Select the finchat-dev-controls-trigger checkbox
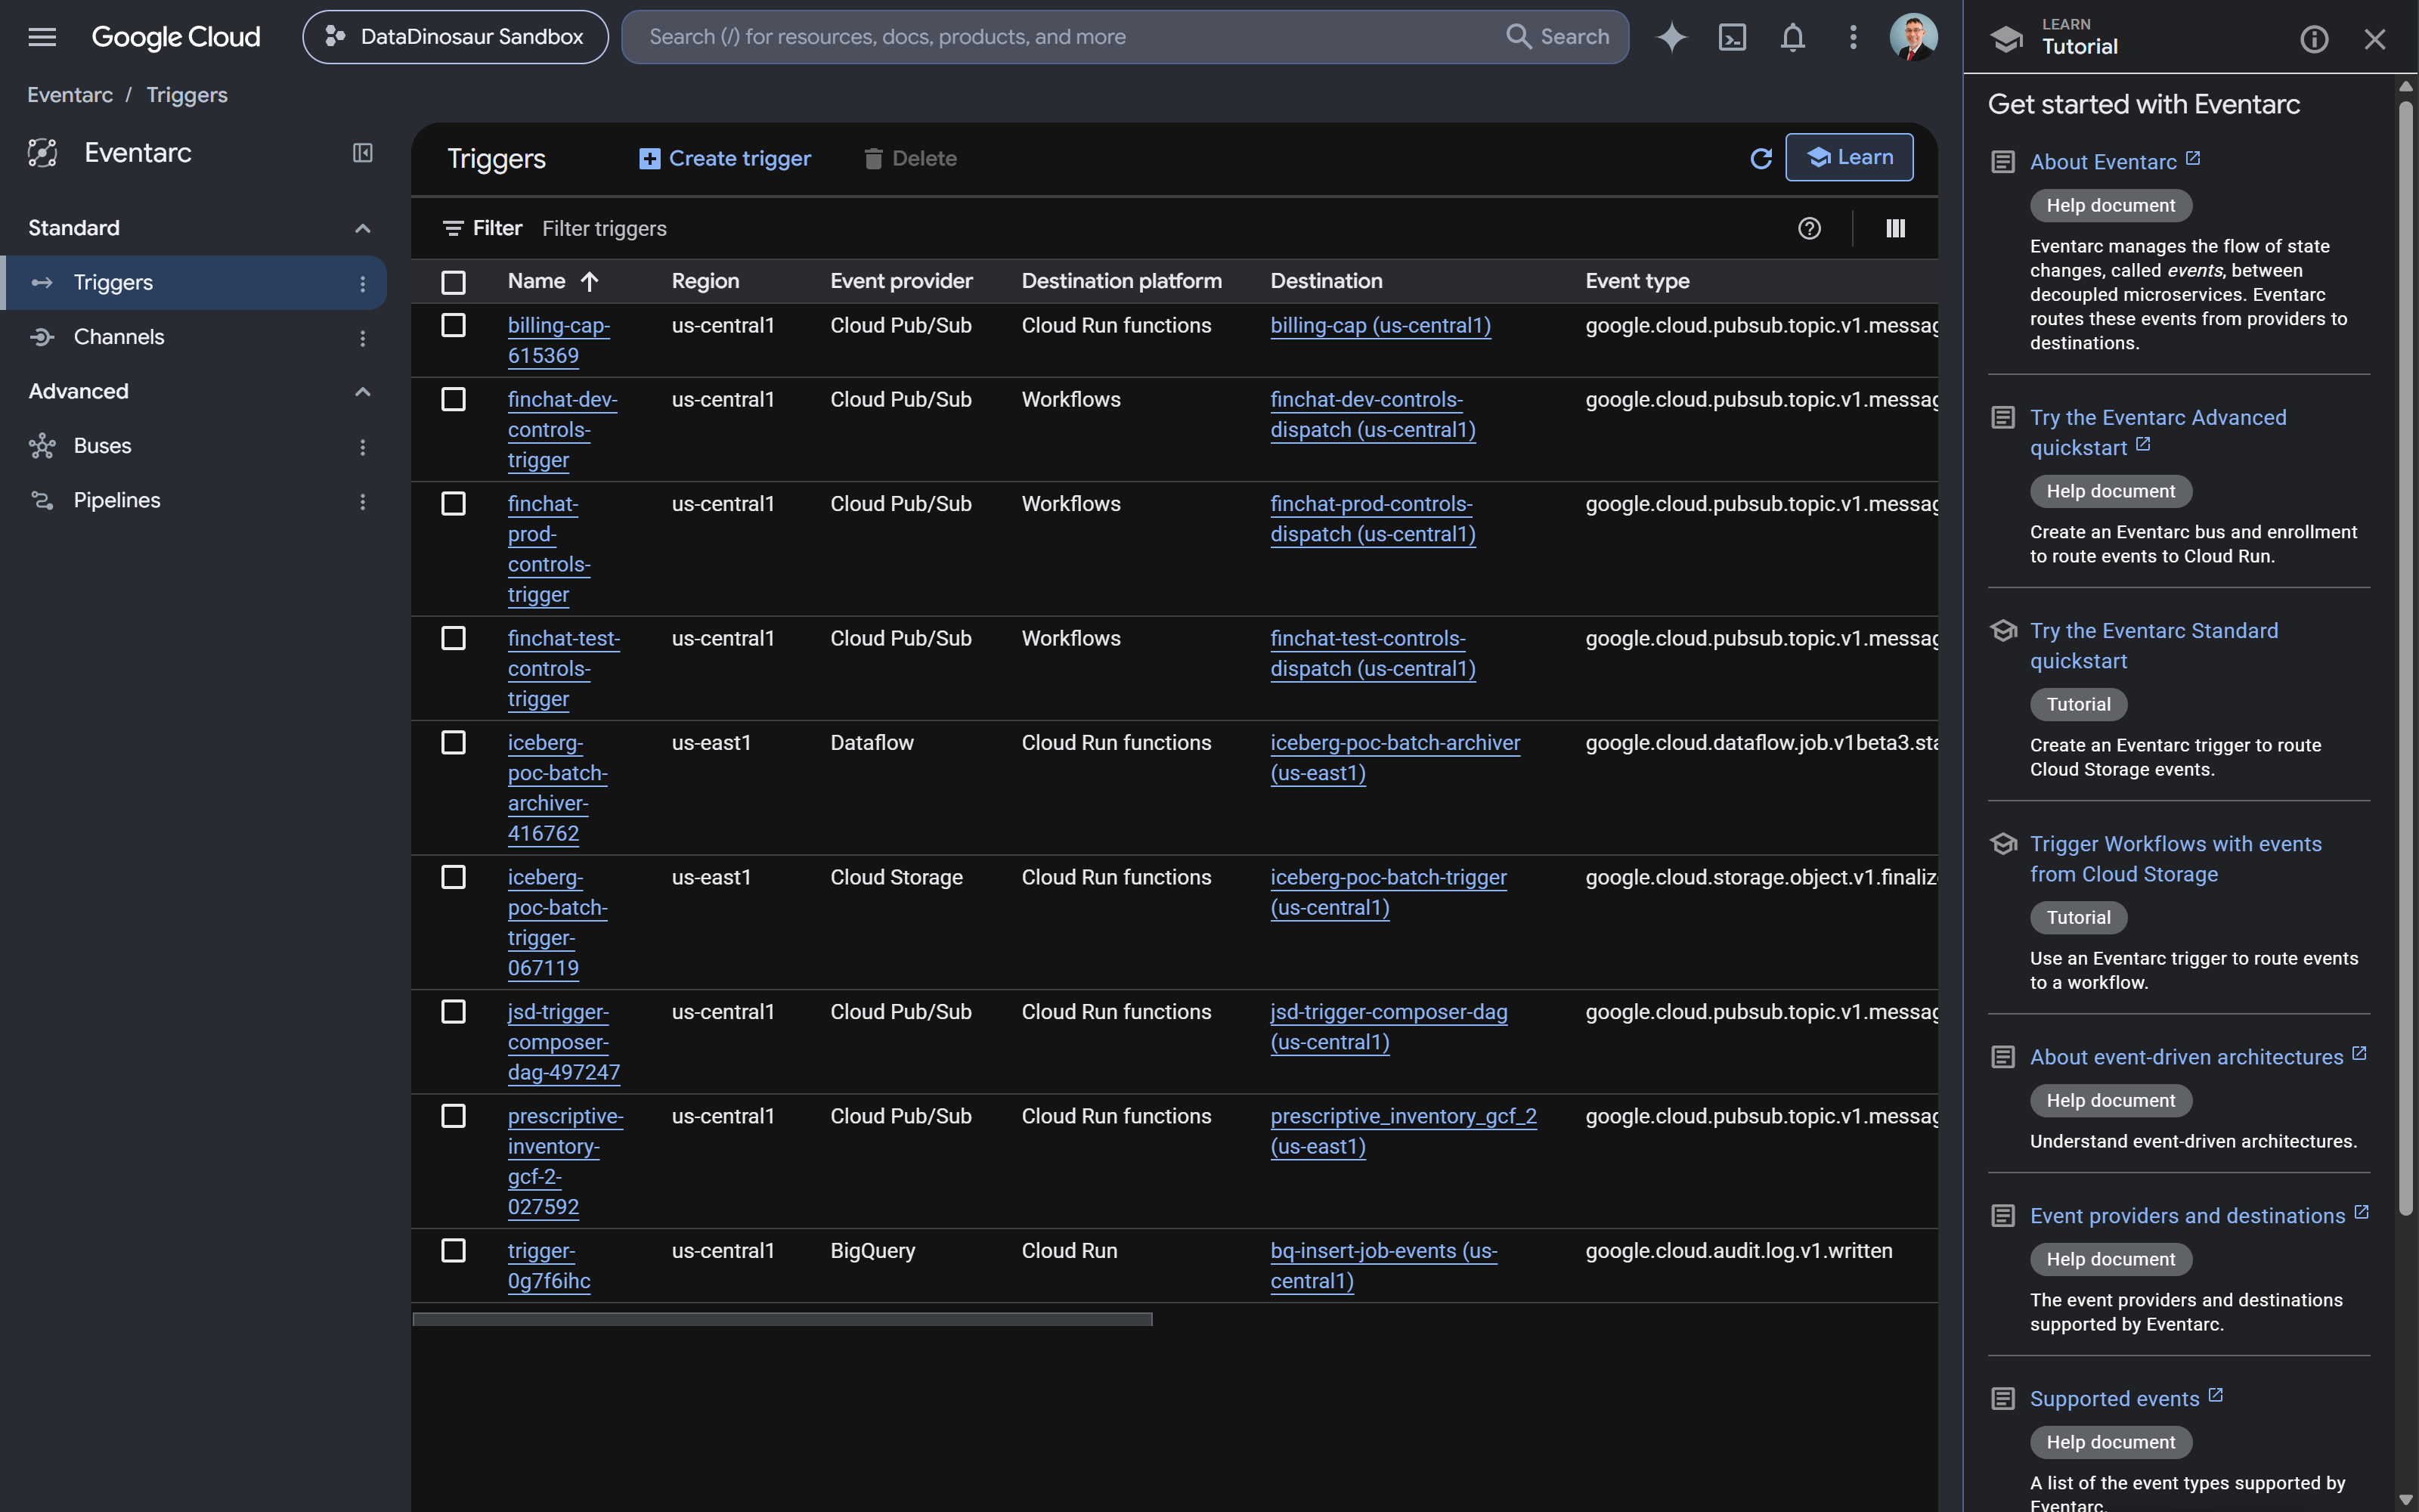Viewport: 2419px width, 1512px height. [x=454, y=399]
